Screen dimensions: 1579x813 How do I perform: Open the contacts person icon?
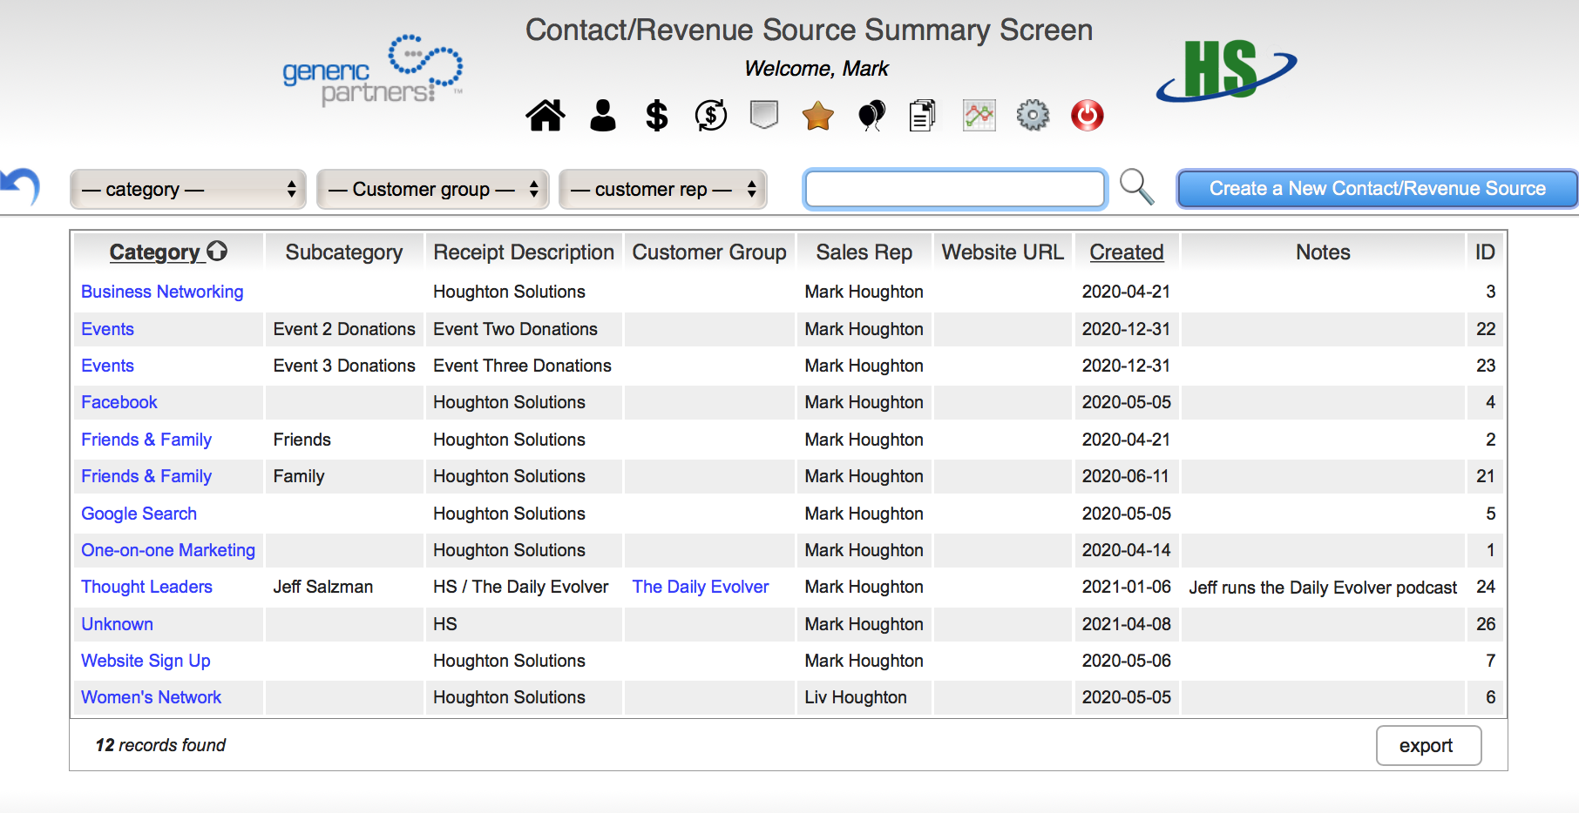[602, 115]
